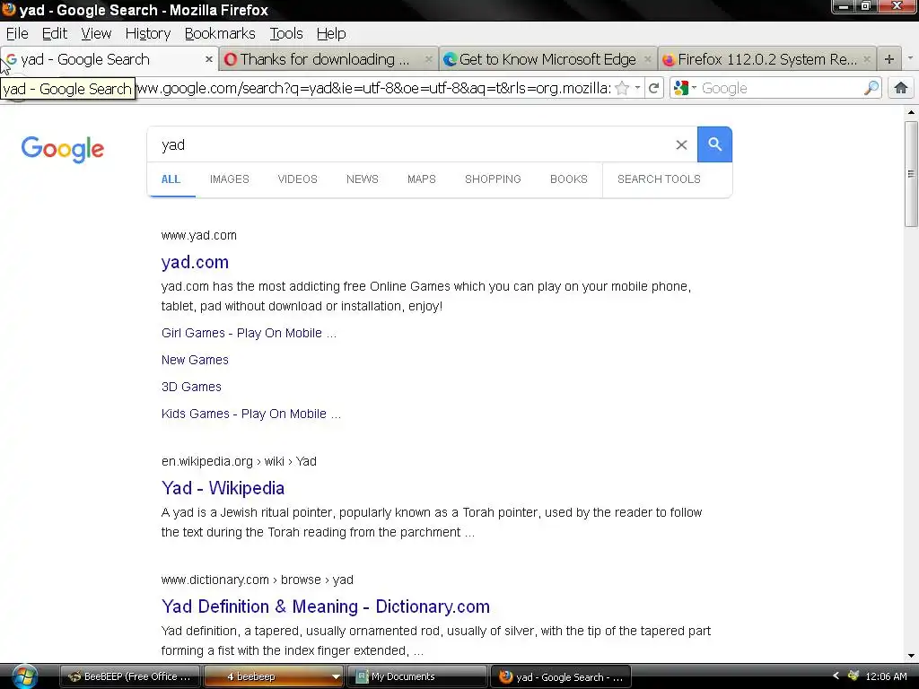Select the ALL results tab
Screen dimensions: 919x689
[x=171, y=179]
